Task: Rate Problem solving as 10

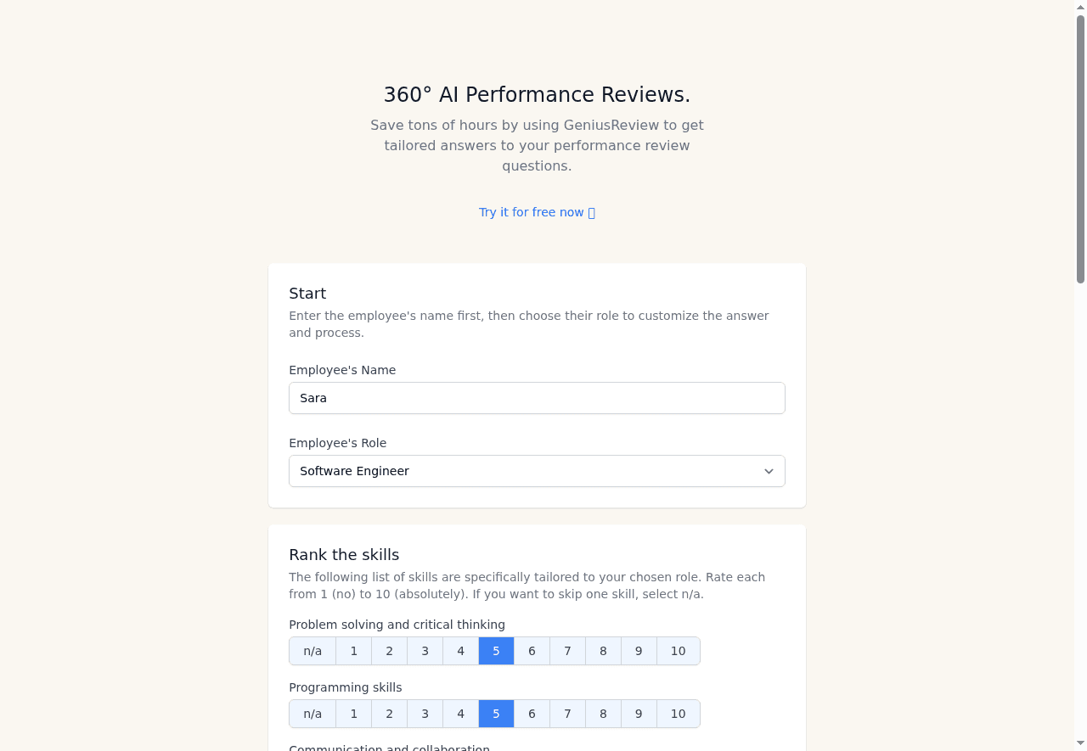Action: point(678,651)
